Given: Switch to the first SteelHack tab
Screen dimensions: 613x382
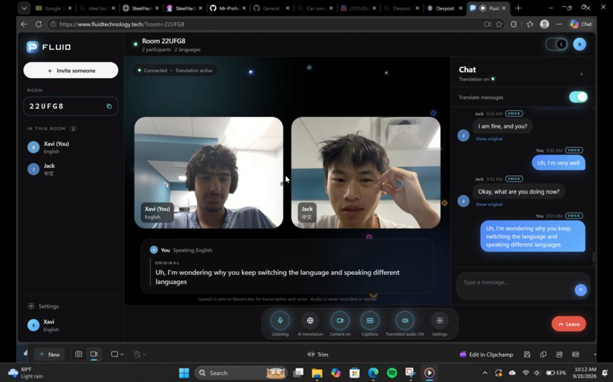Looking at the screenshot, I should pos(141,8).
